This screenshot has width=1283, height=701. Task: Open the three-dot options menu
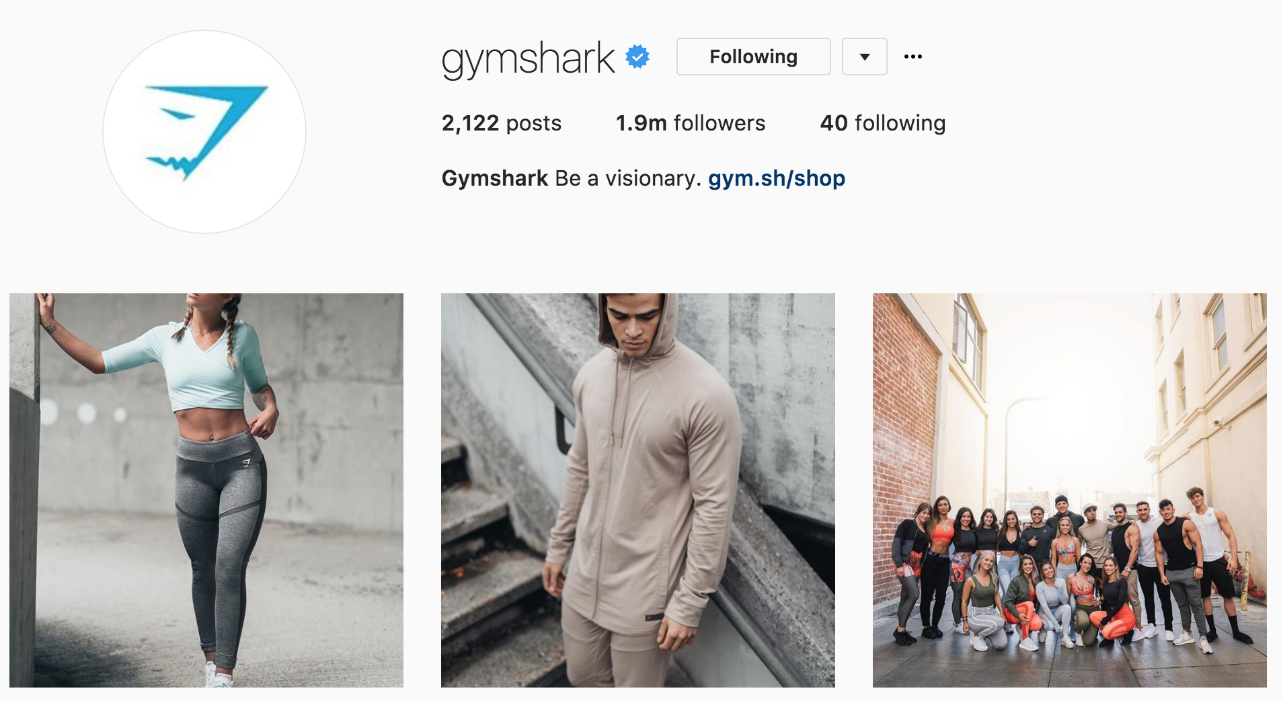(x=913, y=57)
